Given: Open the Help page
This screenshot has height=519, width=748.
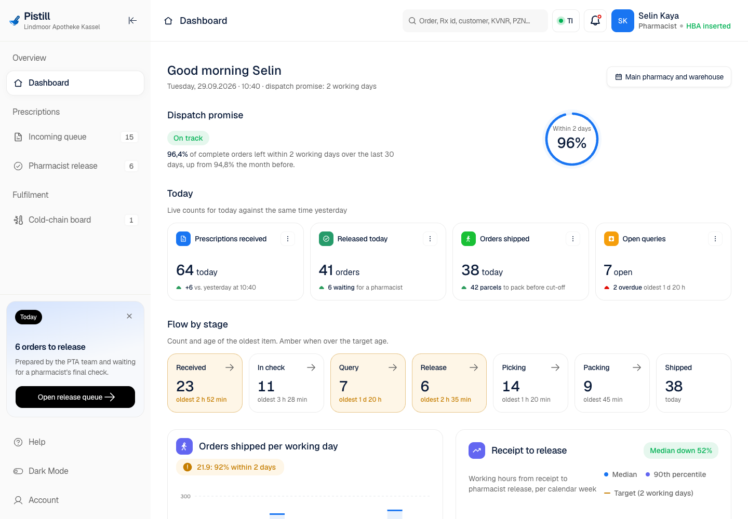Looking at the screenshot, I should click(75, 442).
